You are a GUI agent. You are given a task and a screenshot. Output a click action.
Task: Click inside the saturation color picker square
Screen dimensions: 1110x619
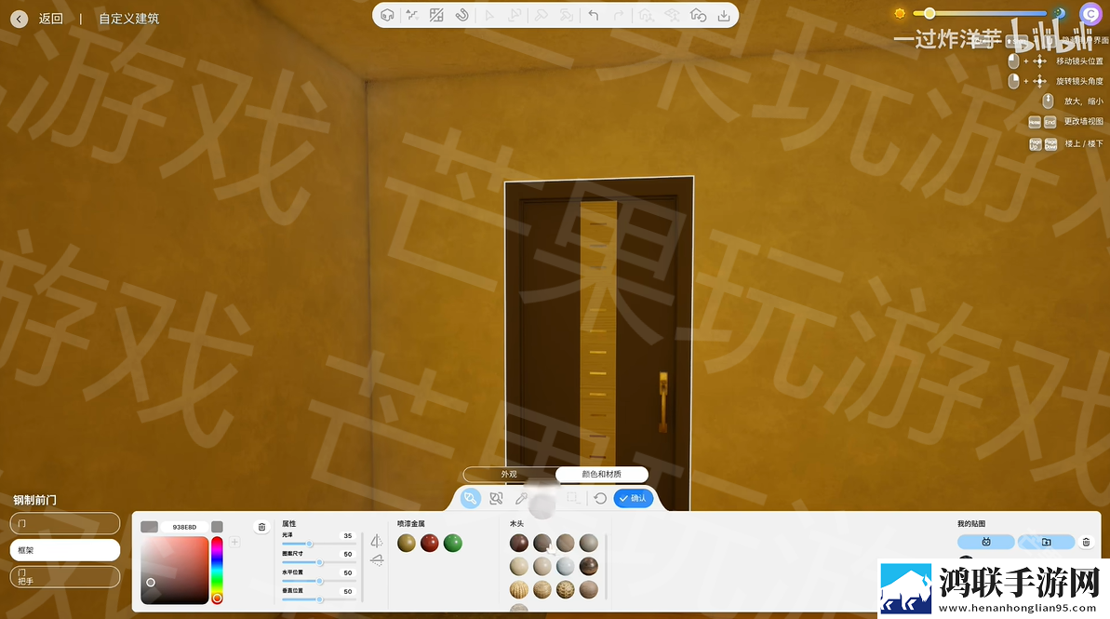point(175,570)
